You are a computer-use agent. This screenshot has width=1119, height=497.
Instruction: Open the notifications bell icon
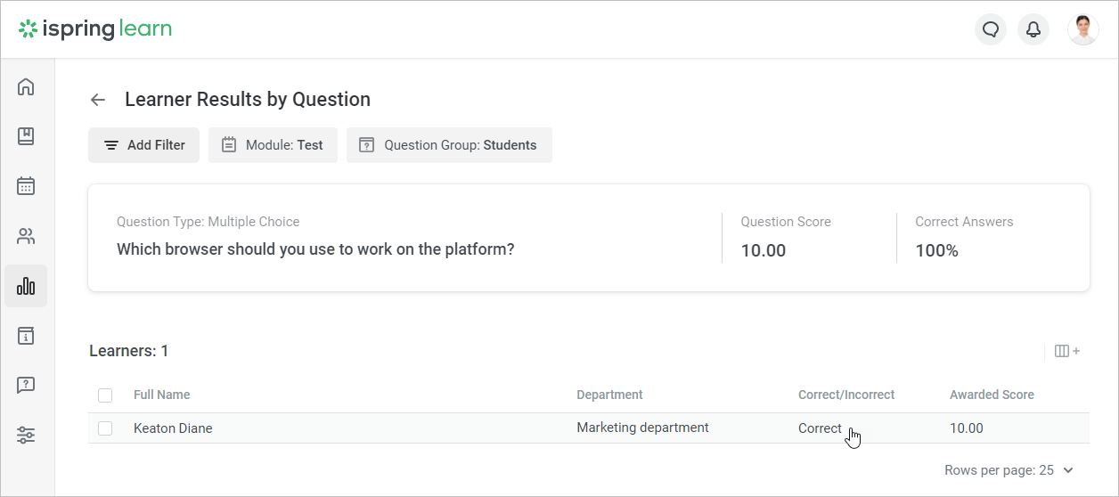coord(1033,29)
